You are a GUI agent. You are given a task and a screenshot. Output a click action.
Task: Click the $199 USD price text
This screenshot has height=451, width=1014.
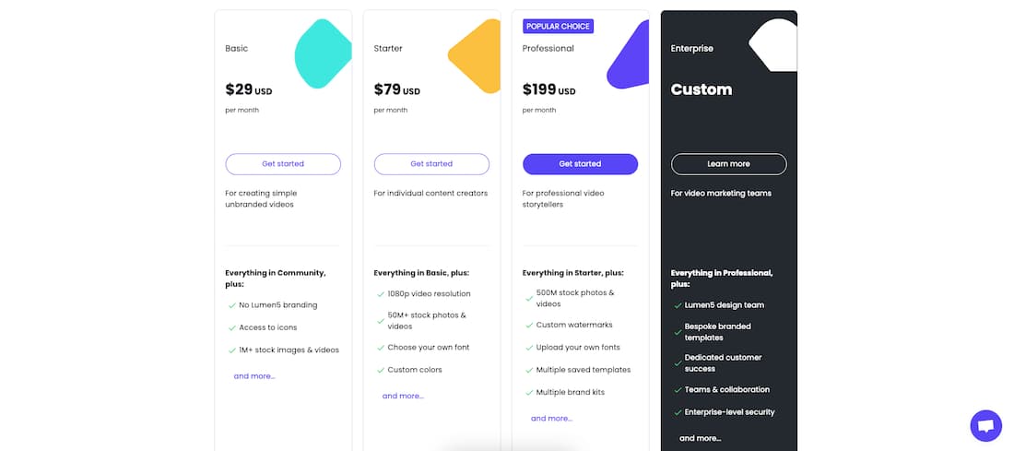tap(548, 90)
